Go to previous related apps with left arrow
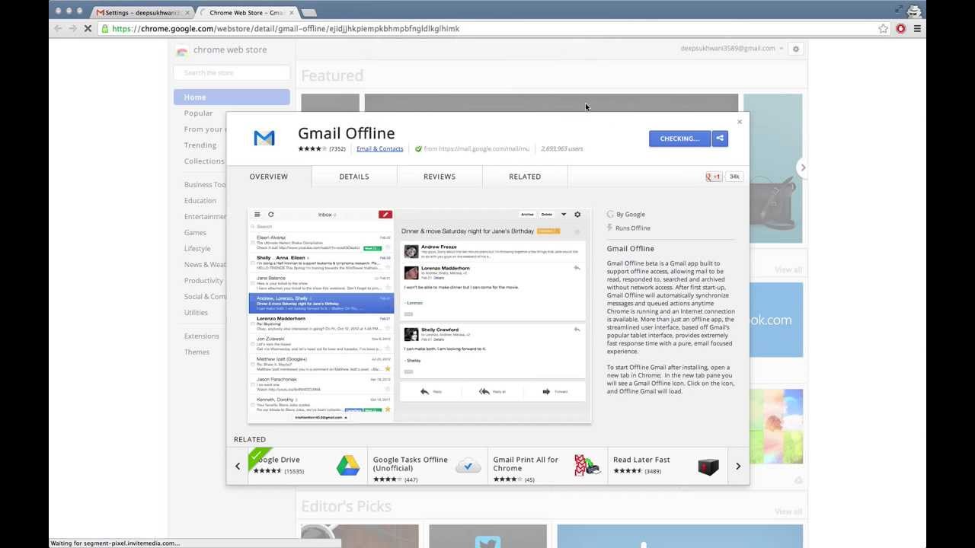Viewport: 975px width, 548px height. [238, 466]
